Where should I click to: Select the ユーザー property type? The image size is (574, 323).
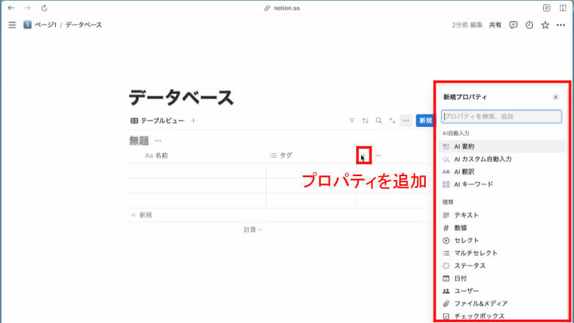[502, 291]
